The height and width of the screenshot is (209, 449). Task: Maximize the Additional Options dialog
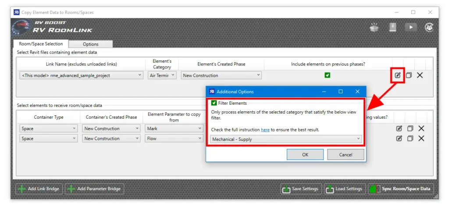340,92
